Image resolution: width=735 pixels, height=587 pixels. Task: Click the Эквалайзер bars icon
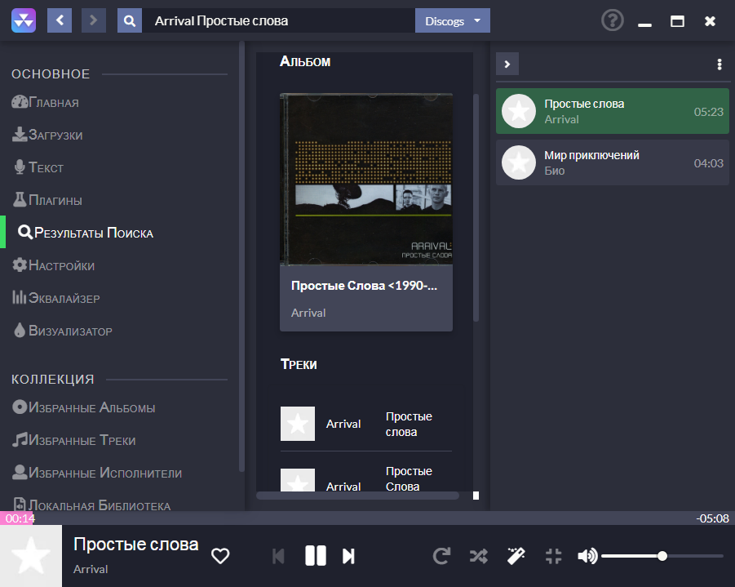20,297
